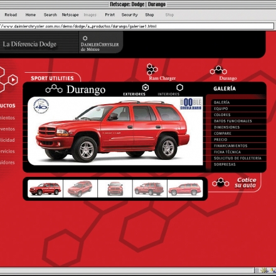Image resolution: width=276 pixels, height=276 pixels.
Task: Open Search from the browser toolbar
Action: pos(50,15)
